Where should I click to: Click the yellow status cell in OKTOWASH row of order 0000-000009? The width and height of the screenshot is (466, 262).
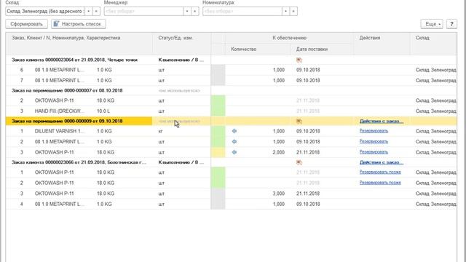point(218,152)
